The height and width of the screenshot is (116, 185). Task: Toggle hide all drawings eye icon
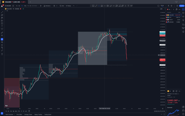(2, 48)
